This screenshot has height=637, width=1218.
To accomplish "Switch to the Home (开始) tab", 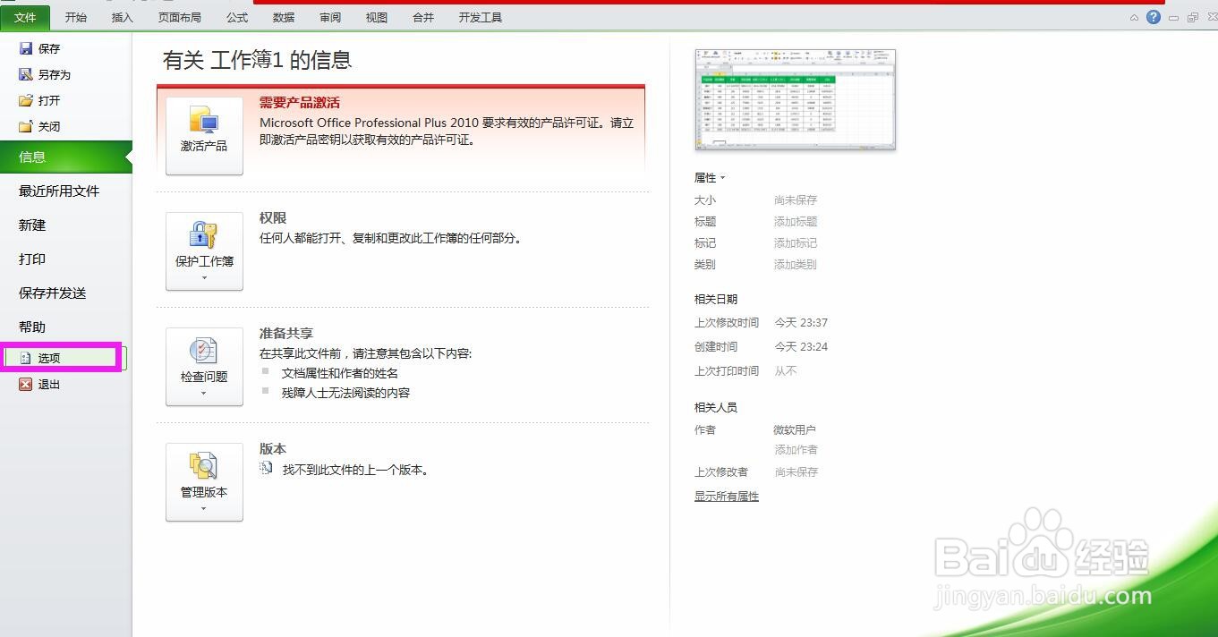I will (76, 17).
